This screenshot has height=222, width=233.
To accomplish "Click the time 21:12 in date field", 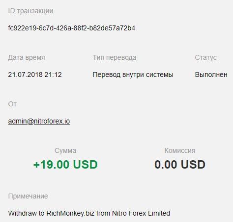I will click(x=53, y=74).
